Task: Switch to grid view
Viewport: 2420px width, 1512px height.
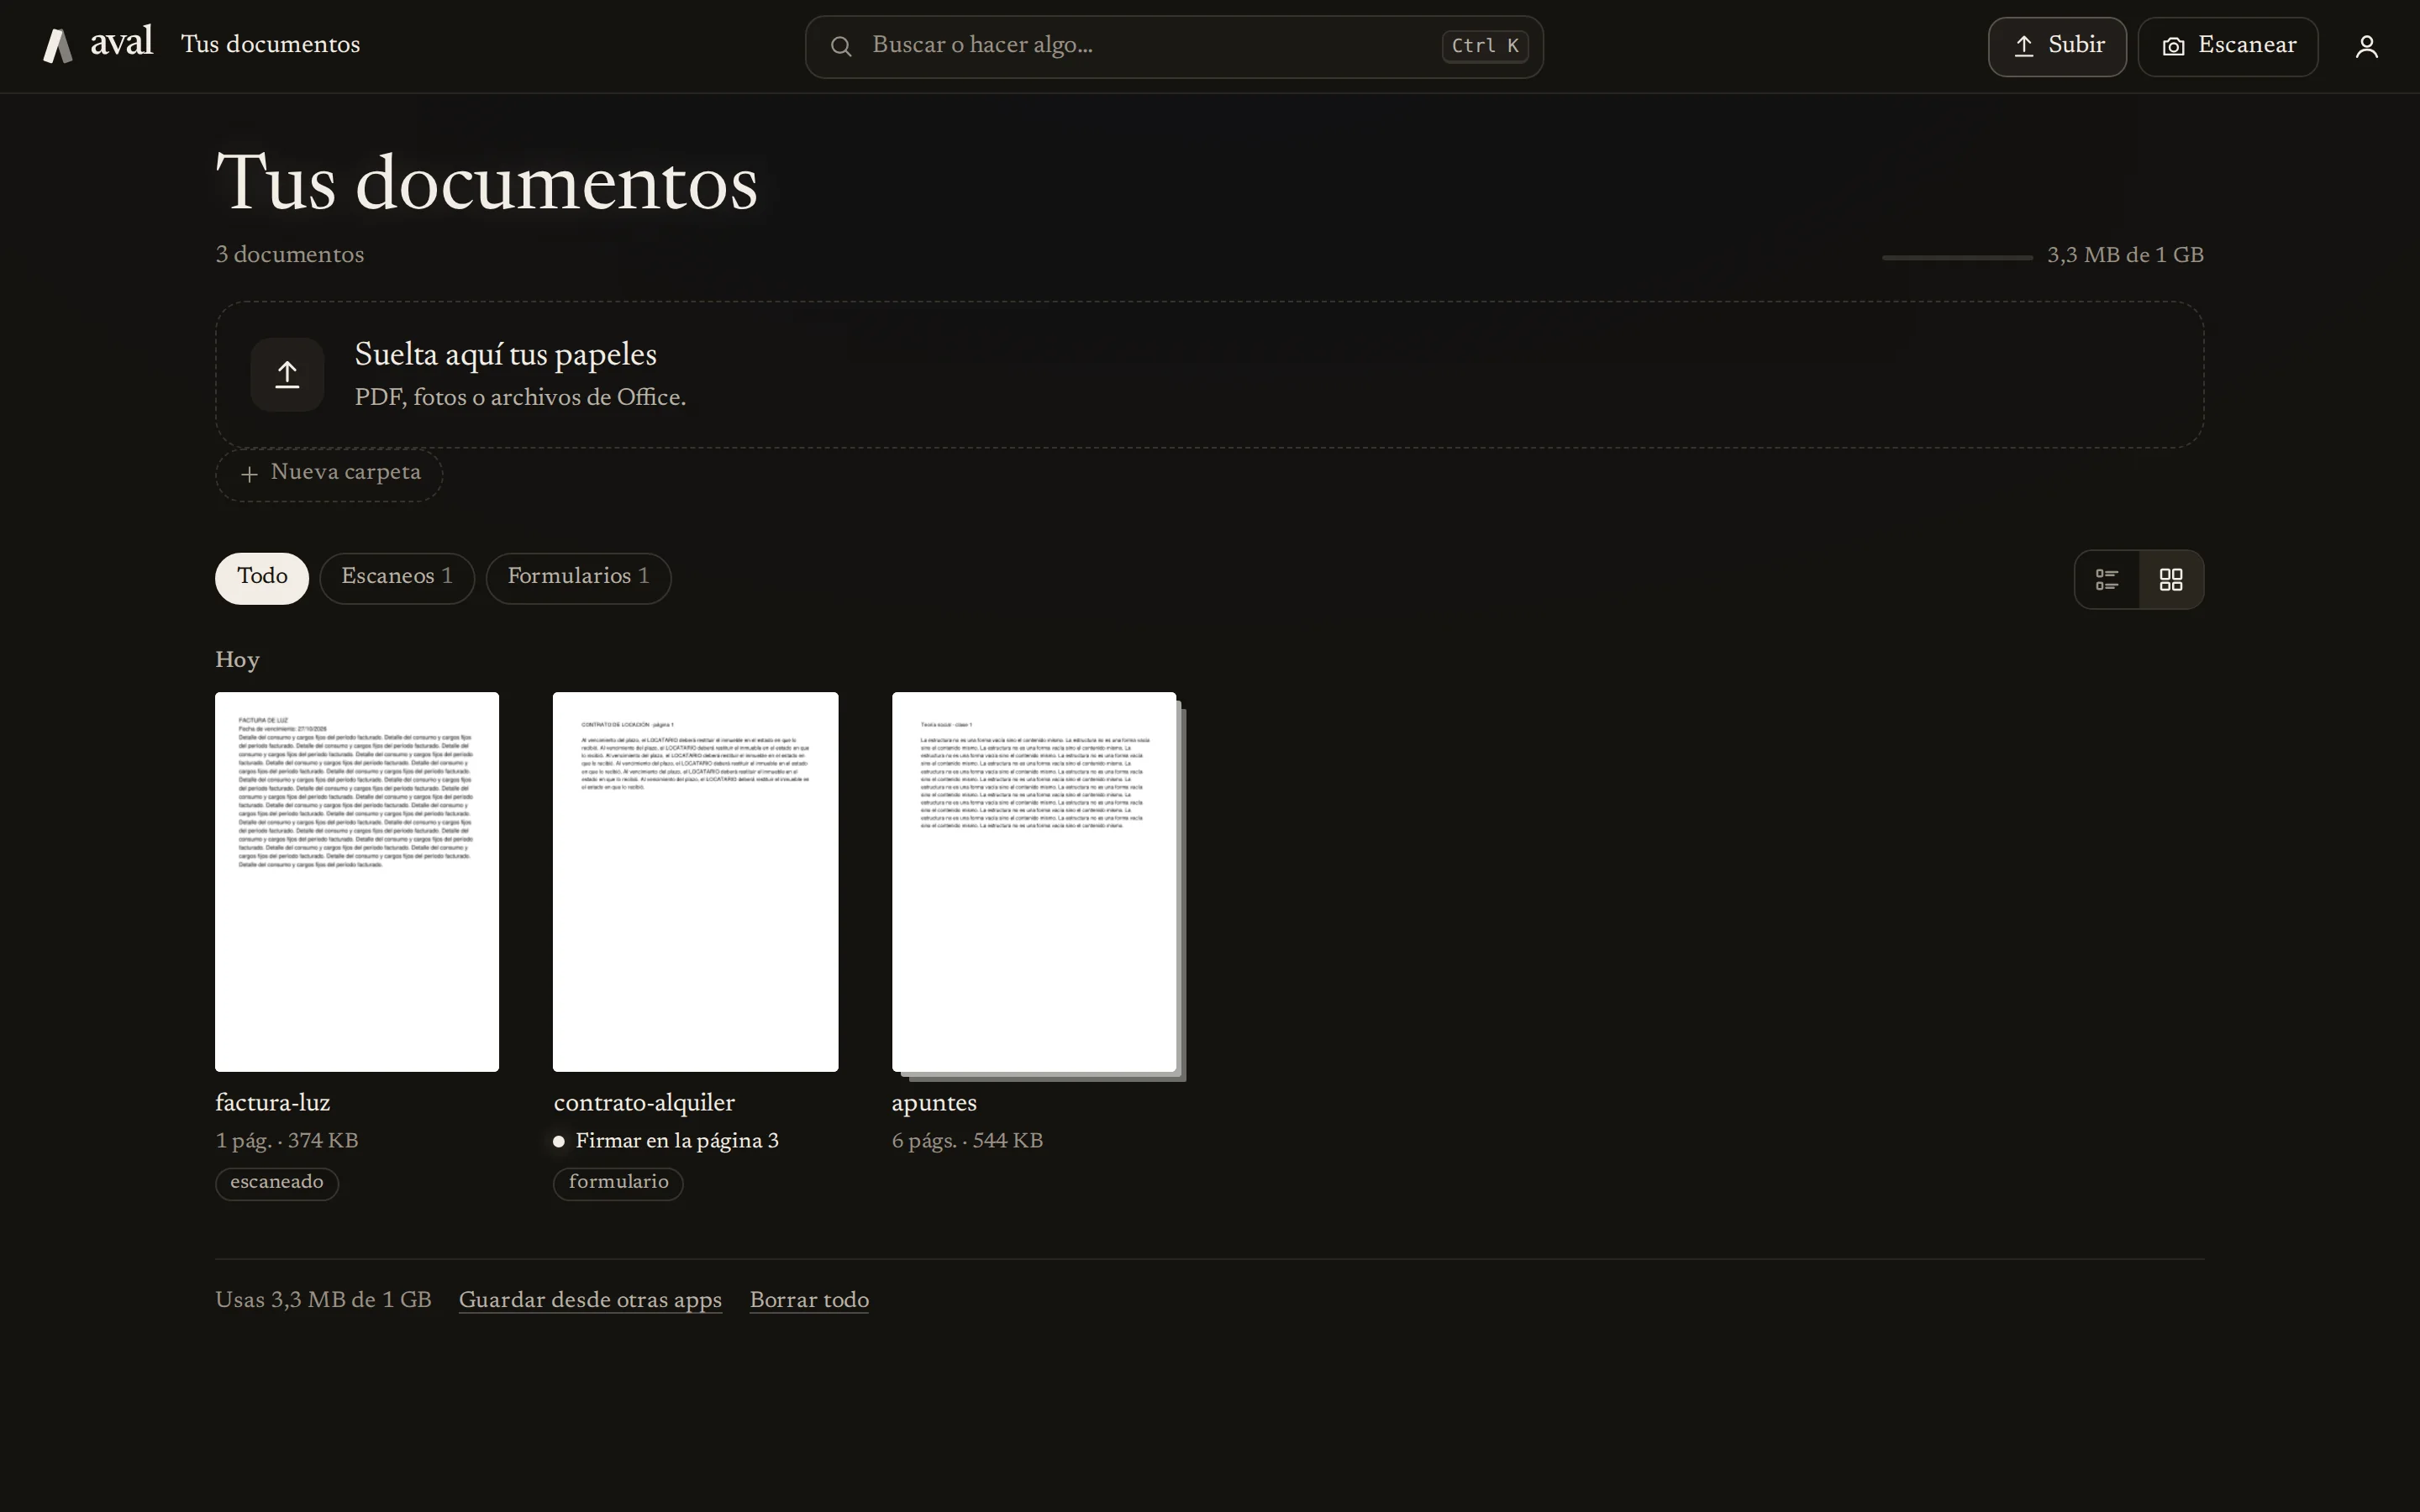Action: point(2171,579)
